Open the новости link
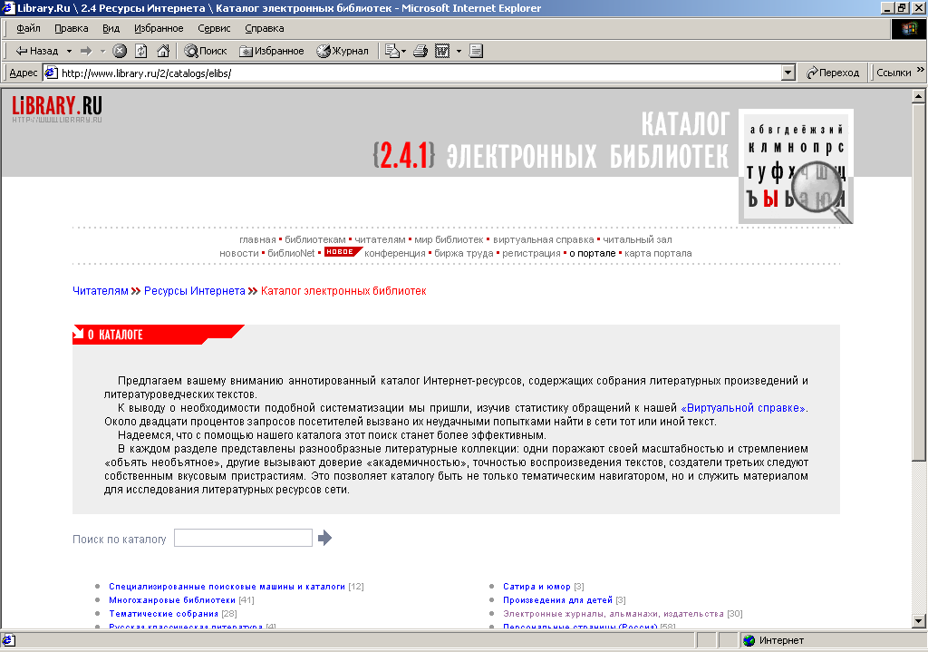Image resolution: width=928 pixels, height=652 pixels. [x=239, y=254]
